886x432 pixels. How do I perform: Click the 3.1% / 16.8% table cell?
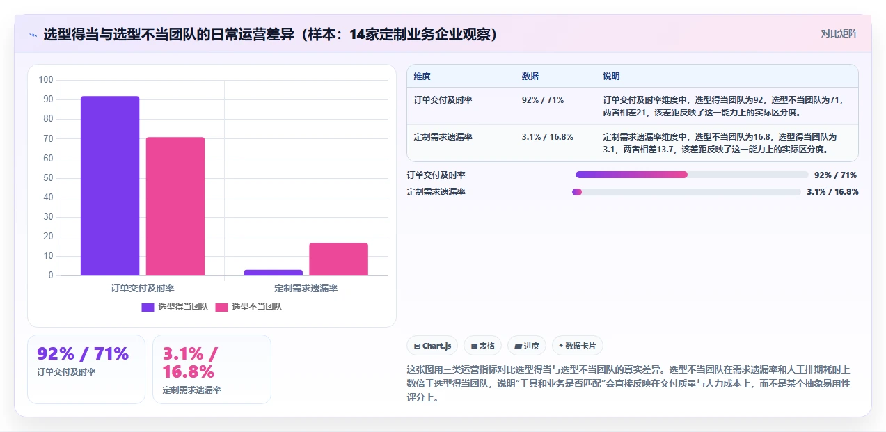[547, 137]
